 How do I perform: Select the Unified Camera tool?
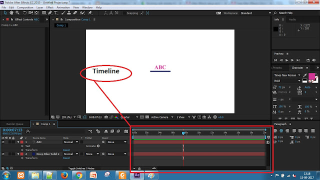(30, 13)
